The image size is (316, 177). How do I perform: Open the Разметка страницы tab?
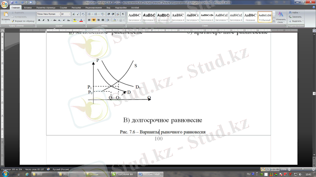click(46, 7)
